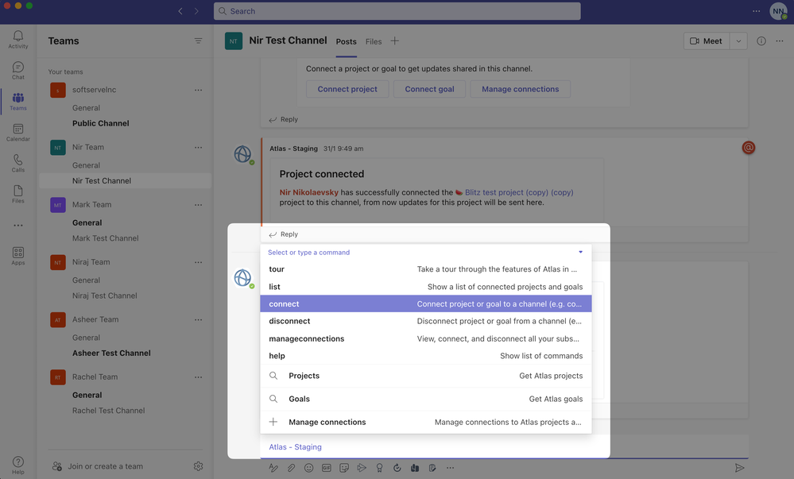Click the Praise badge icon
The width and height of the screenshot is (794, 479).
(379, 468)
